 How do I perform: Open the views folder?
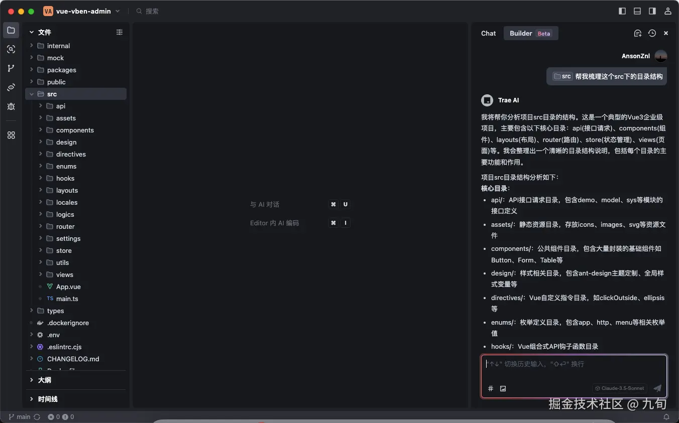76,274
